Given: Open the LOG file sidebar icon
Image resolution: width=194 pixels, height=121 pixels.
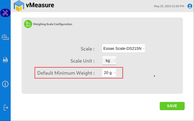Looking at the screenshot, I should [5, 60].
